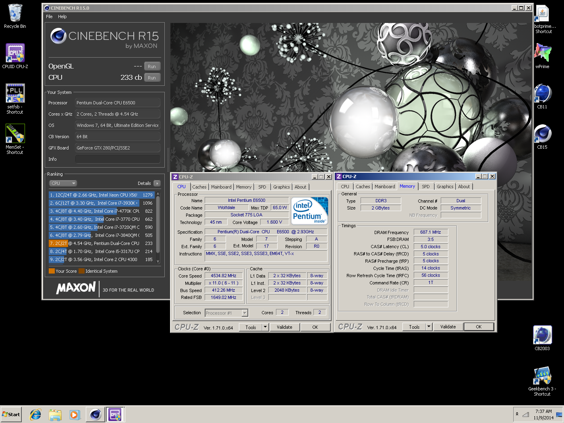564x423 pixels.
Task: Click the Cinebench R15 logo sphere
Action: click(x=58, y=36)
